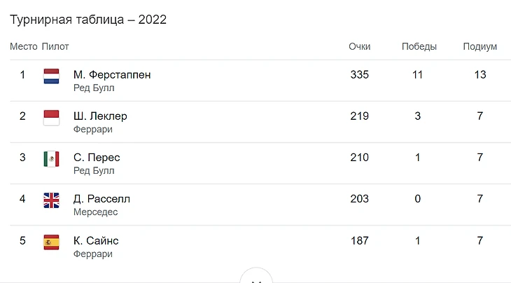
Task: Click the Mexico flag next to Перес
Action: pos(52,159)
